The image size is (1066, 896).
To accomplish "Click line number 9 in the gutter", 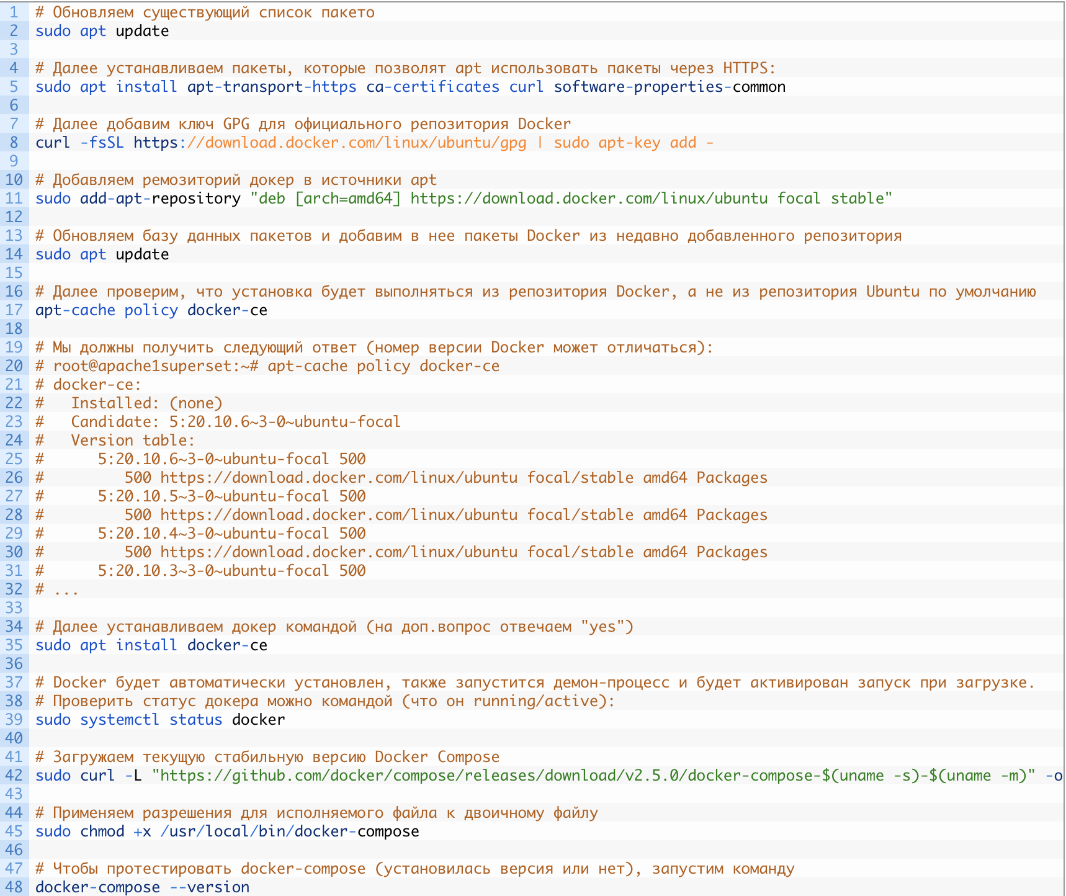I will tap(14, 161).
